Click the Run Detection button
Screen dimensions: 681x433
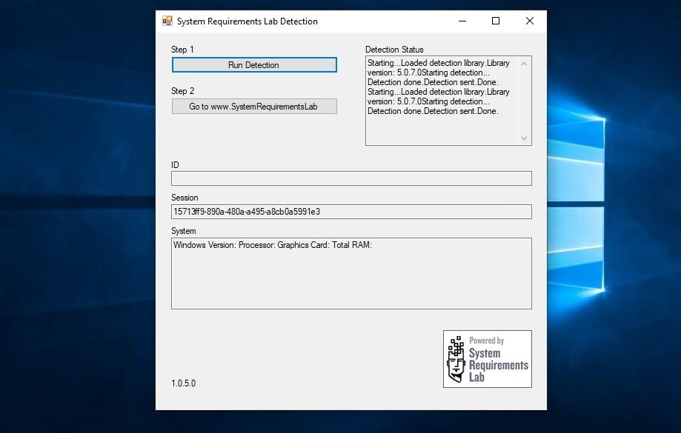point(254,65)
